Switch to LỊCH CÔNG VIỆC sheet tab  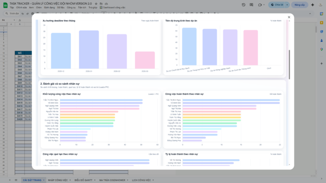[141, 180]
